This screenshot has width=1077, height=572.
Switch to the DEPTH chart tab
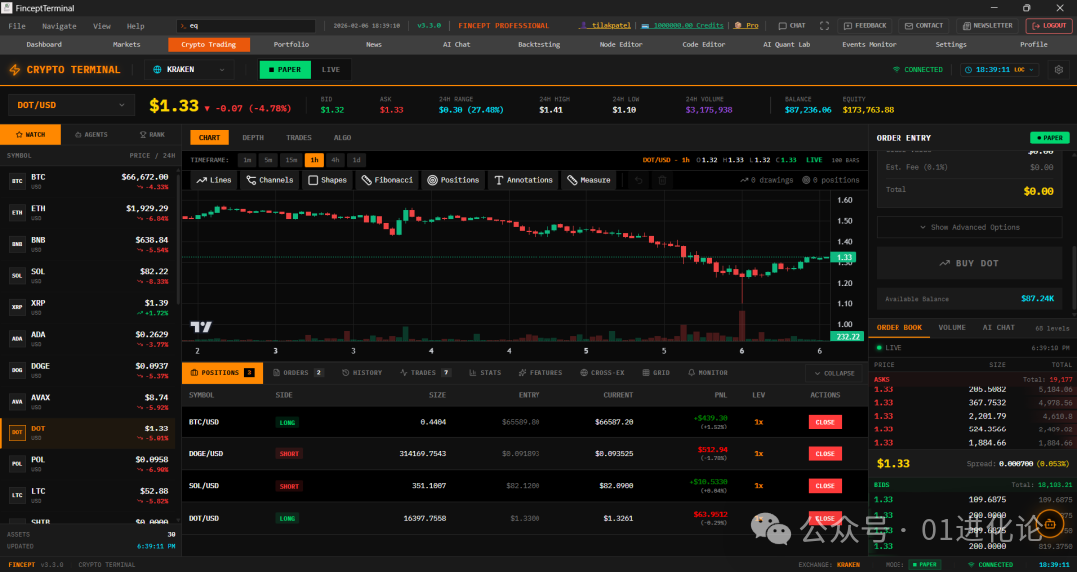pyautogui.click(x=252, y=138)
